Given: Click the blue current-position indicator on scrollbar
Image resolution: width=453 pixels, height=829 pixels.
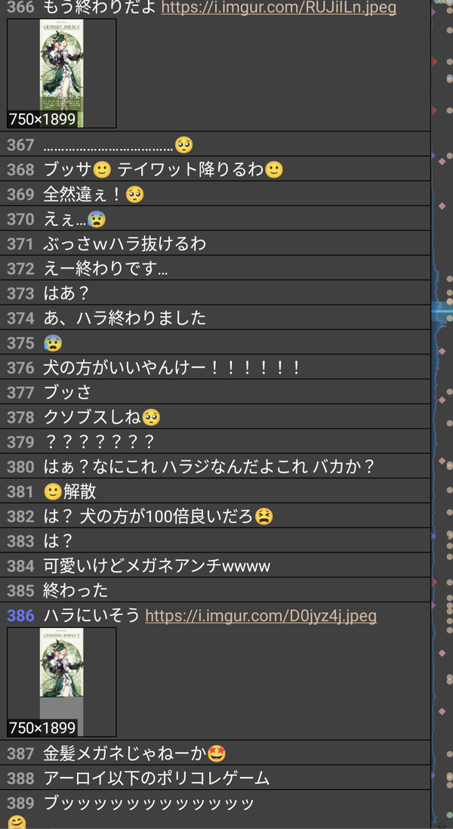Looking at the screenshot, I should pos(442,311).
